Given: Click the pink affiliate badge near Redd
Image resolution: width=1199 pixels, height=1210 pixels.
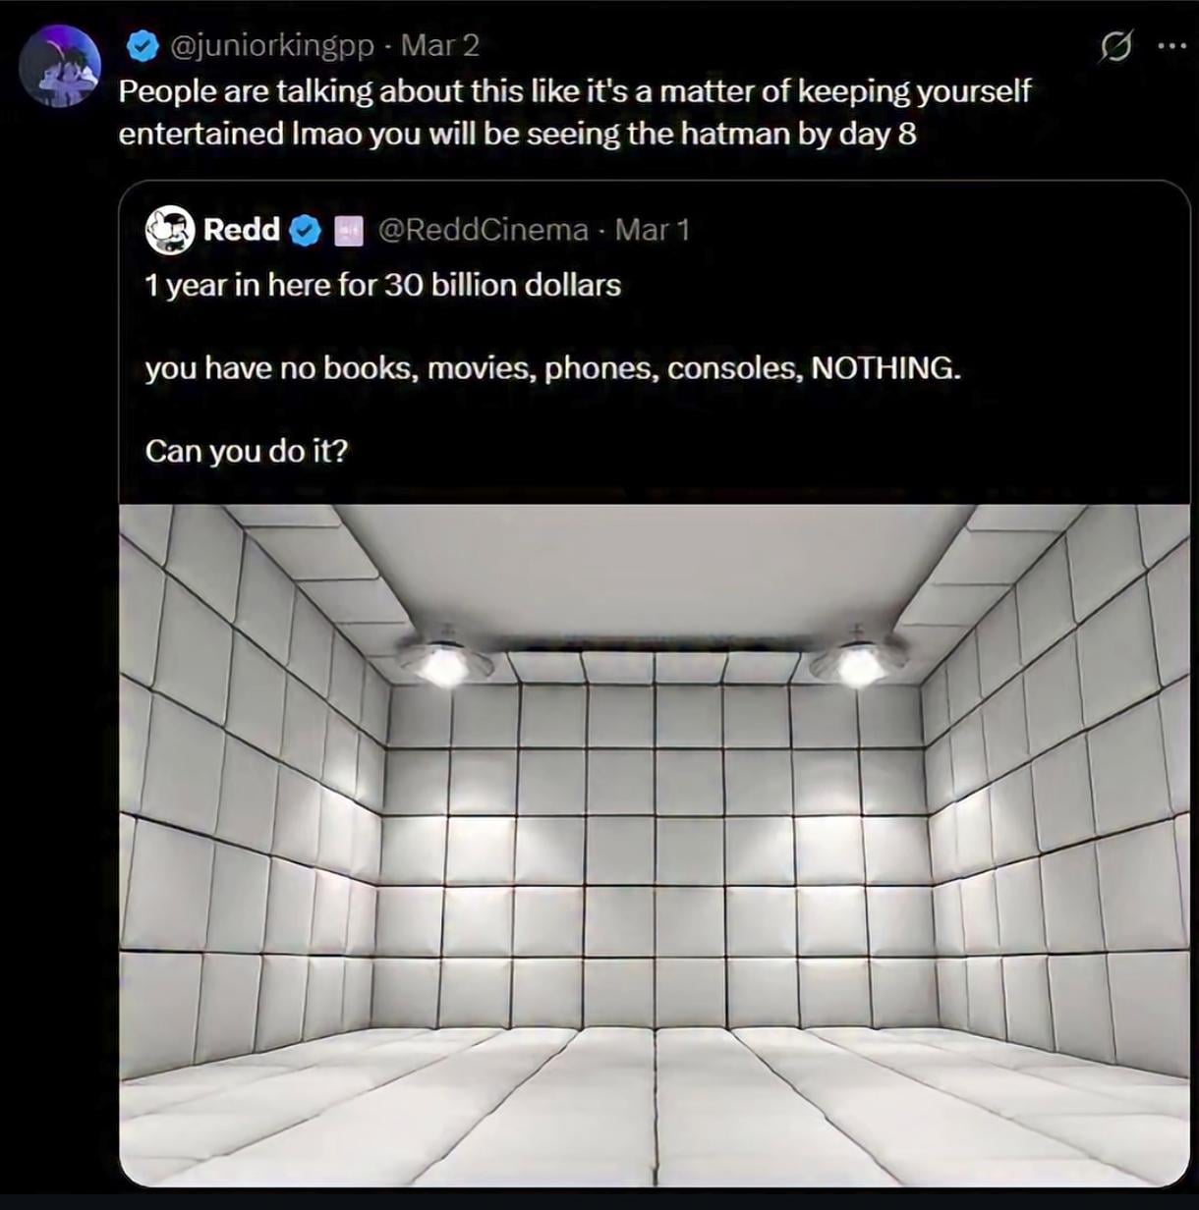Looking at the screenshot, I should [349, 231].
